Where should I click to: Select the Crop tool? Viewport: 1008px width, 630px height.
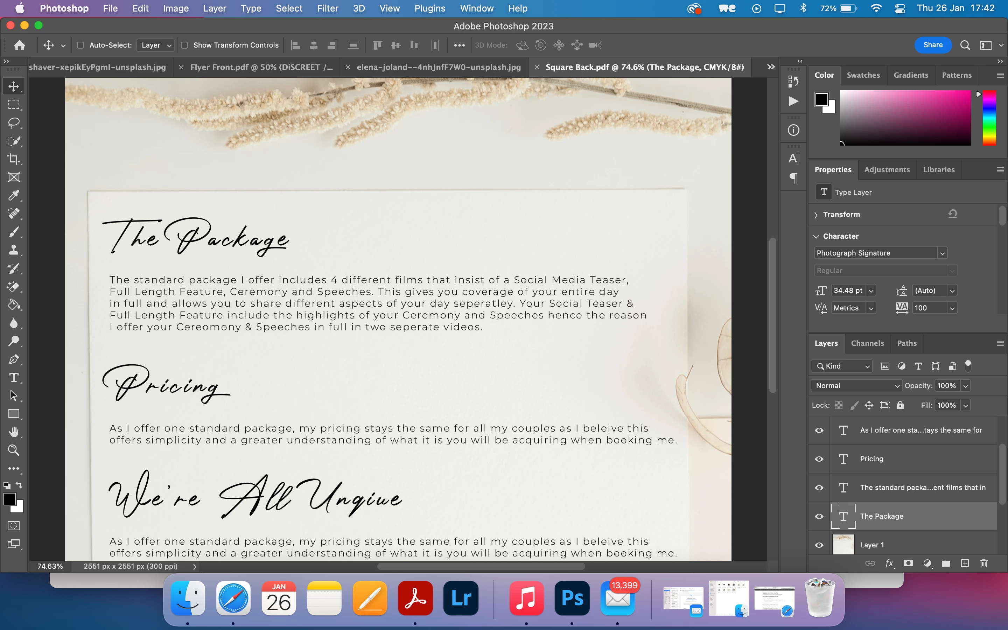(x=14, y=159)
